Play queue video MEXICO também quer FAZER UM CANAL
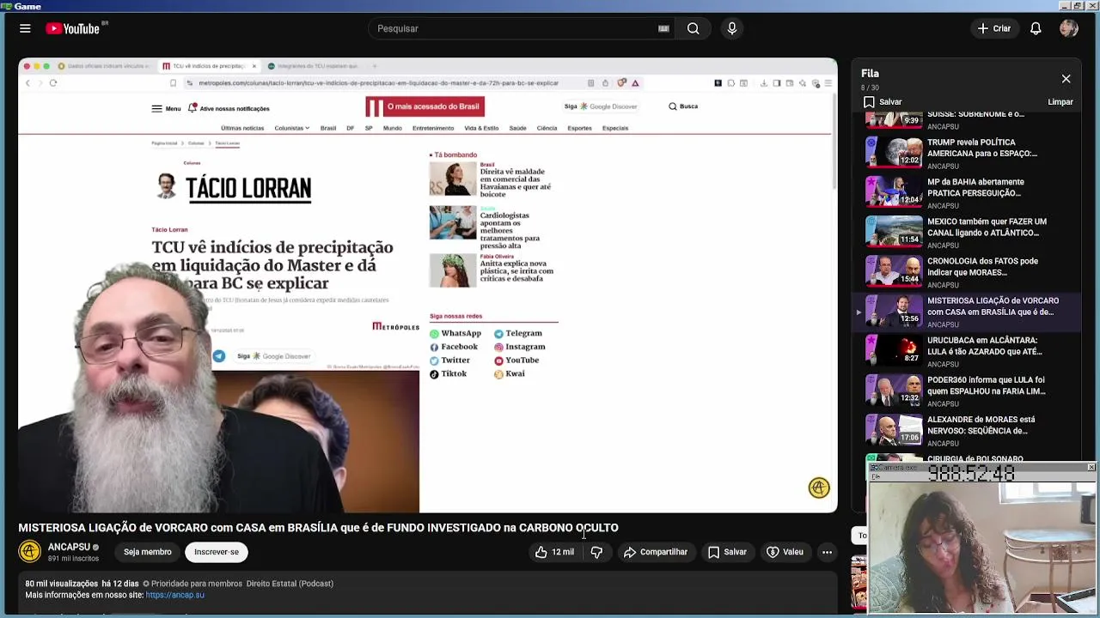This screenshot has width=1100, height=618. [987, 227]
